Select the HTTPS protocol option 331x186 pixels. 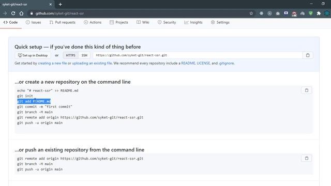(x=70, y=55)
